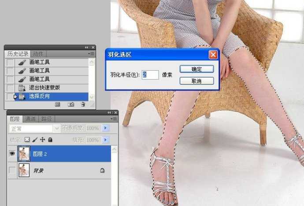The height and width of the screenshot is (206, 304).
Task: Click the opacity 100% value field
Action: coord(94,128)
